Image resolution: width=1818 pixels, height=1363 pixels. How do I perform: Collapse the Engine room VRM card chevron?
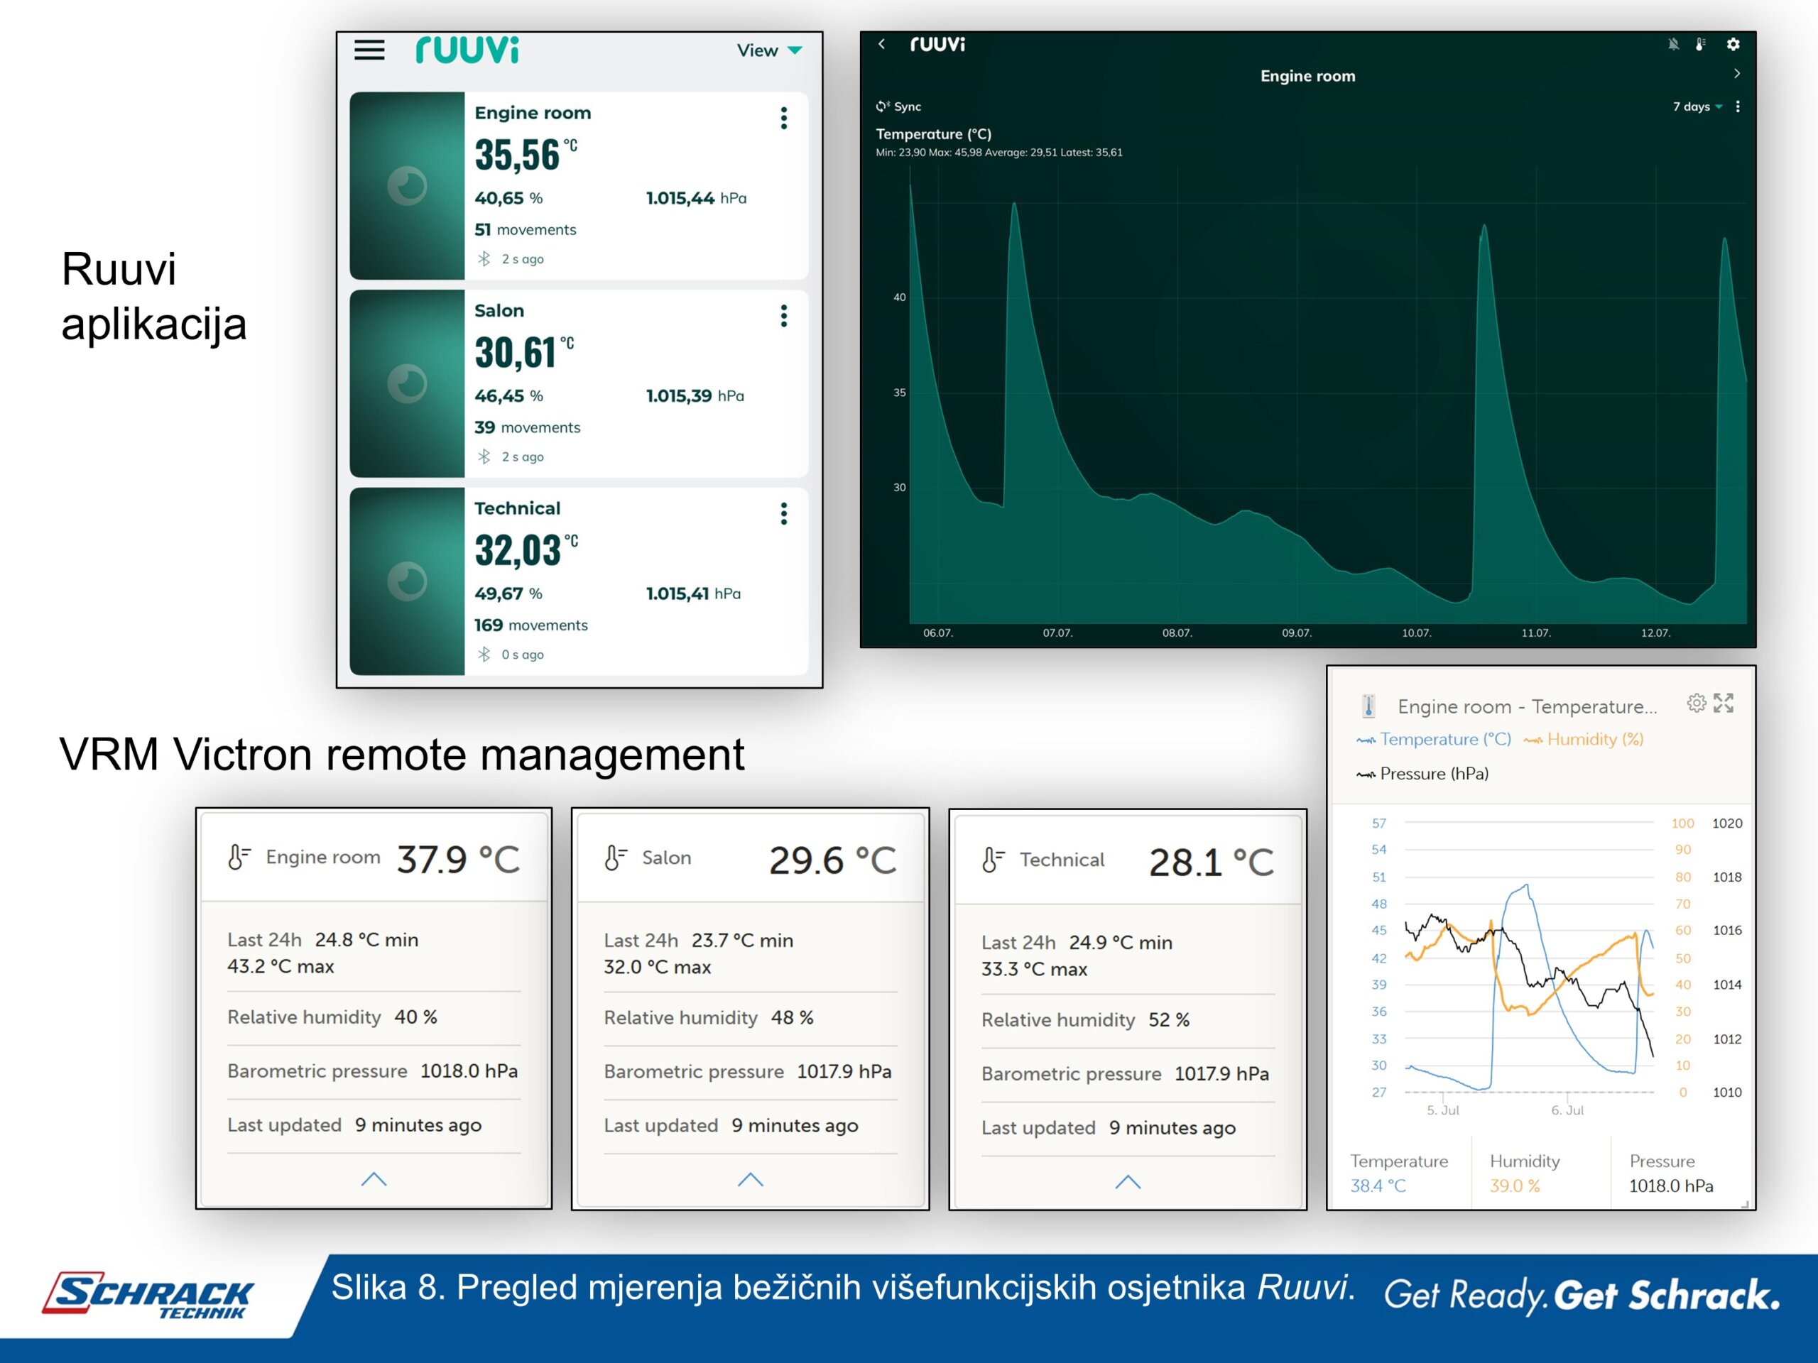[x=374, y=1179]
